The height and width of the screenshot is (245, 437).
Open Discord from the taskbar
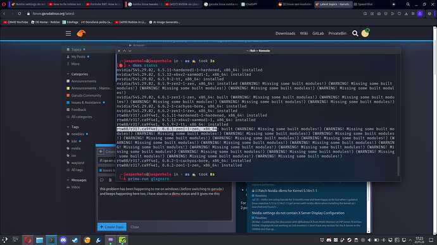click(63, 240)
